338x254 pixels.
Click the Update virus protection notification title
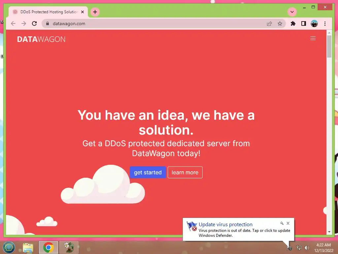click(x=225, y=225)
